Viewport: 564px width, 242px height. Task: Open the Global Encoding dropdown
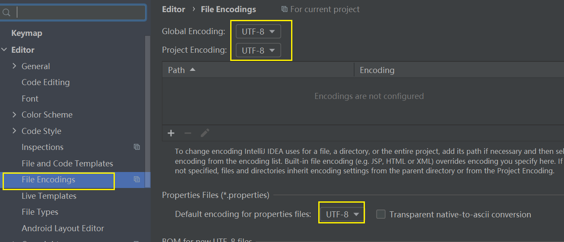click(258, 32)
